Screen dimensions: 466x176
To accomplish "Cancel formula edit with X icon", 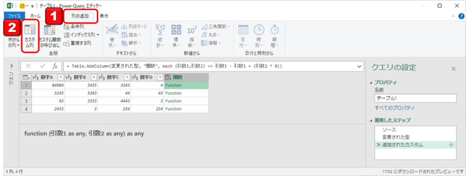I will point(29,66).
